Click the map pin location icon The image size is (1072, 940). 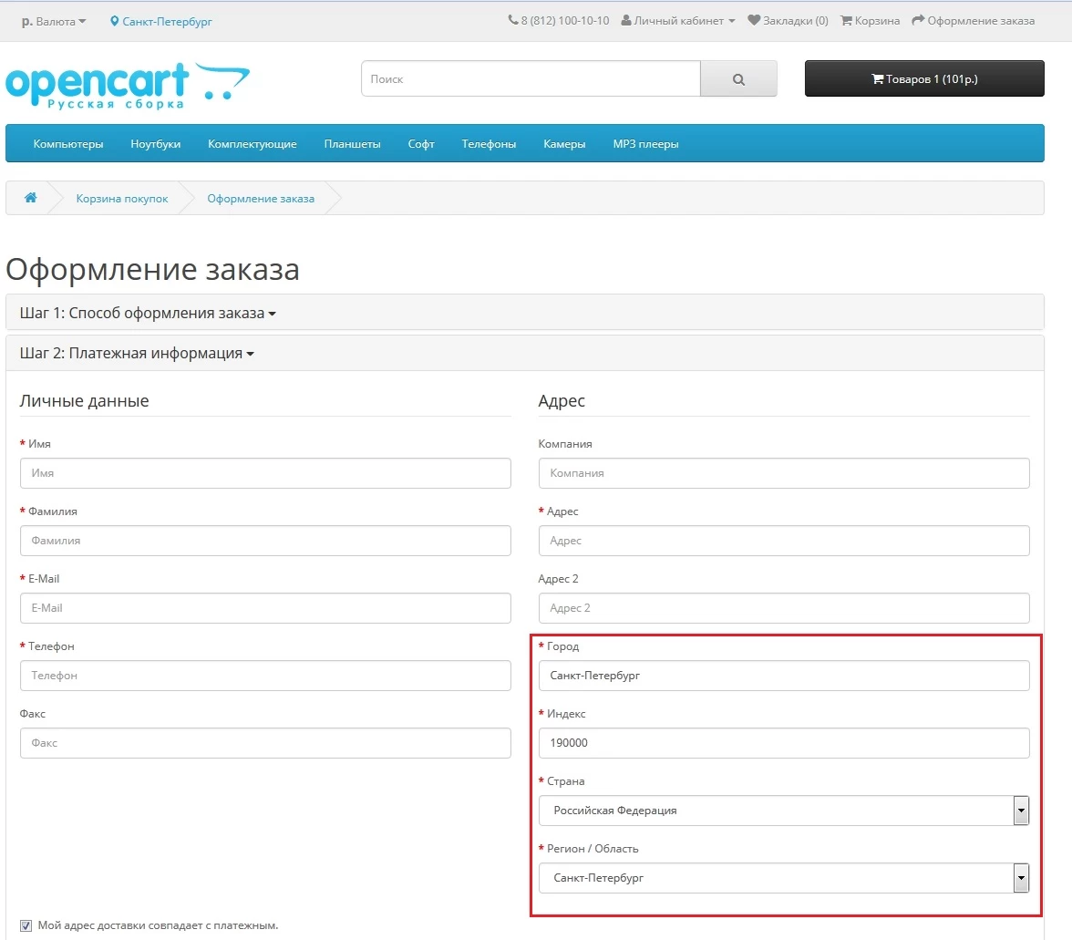coord(114,21)
